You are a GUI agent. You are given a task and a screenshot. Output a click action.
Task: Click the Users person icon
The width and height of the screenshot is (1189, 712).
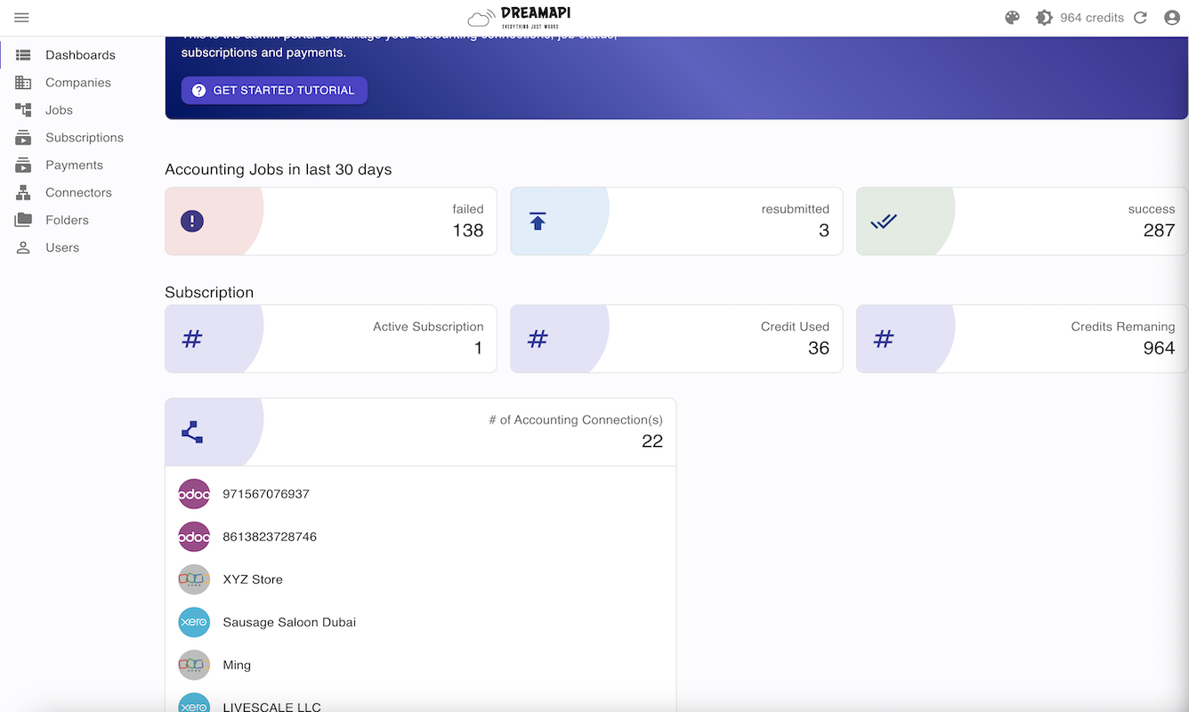pyautogui.click(x=23, y=248)
